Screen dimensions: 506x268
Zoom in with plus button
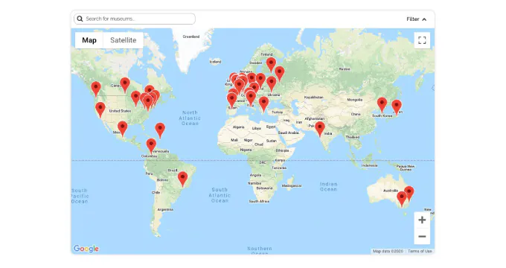[x=422, y=220]
